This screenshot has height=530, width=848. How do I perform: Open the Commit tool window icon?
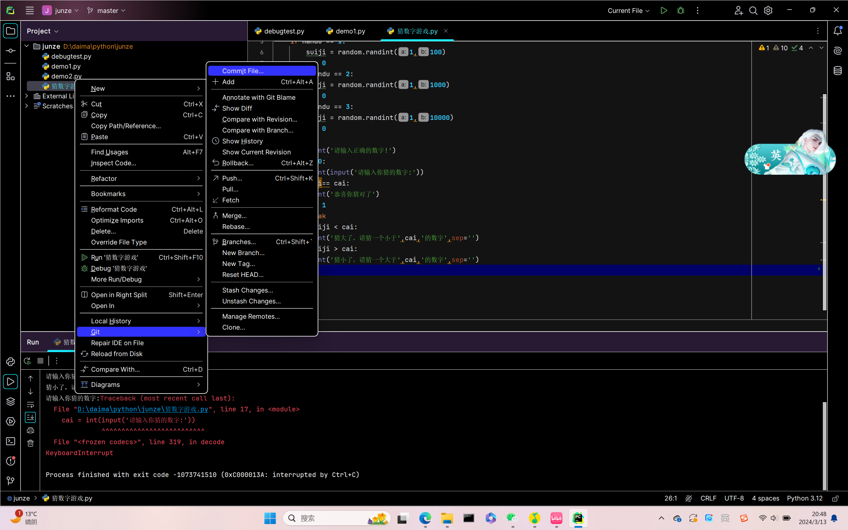[x=10, y=51]
